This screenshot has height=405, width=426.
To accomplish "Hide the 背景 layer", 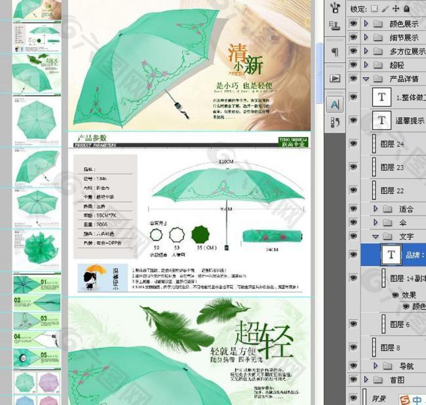I will click(x=353, y=398).
